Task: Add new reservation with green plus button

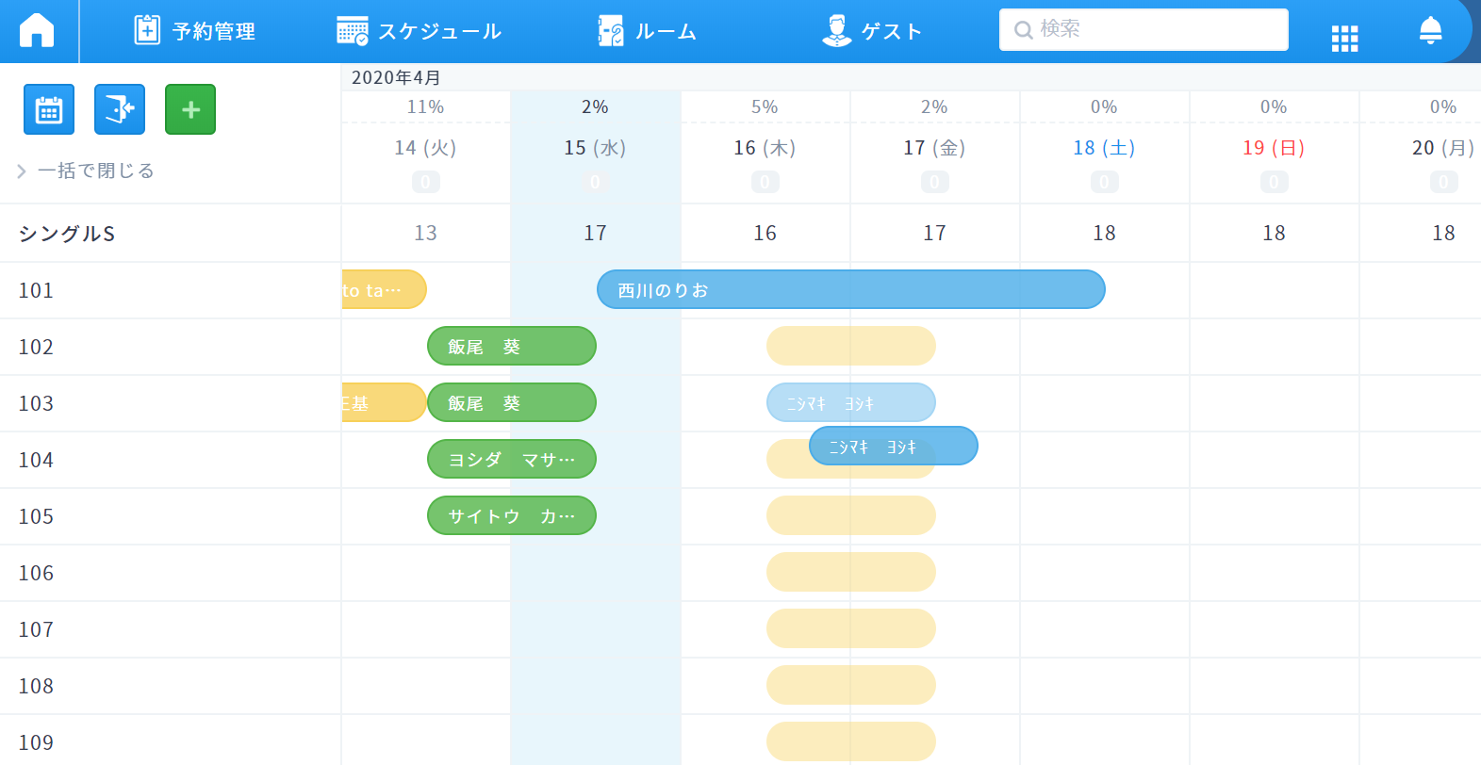Action: 190,109
